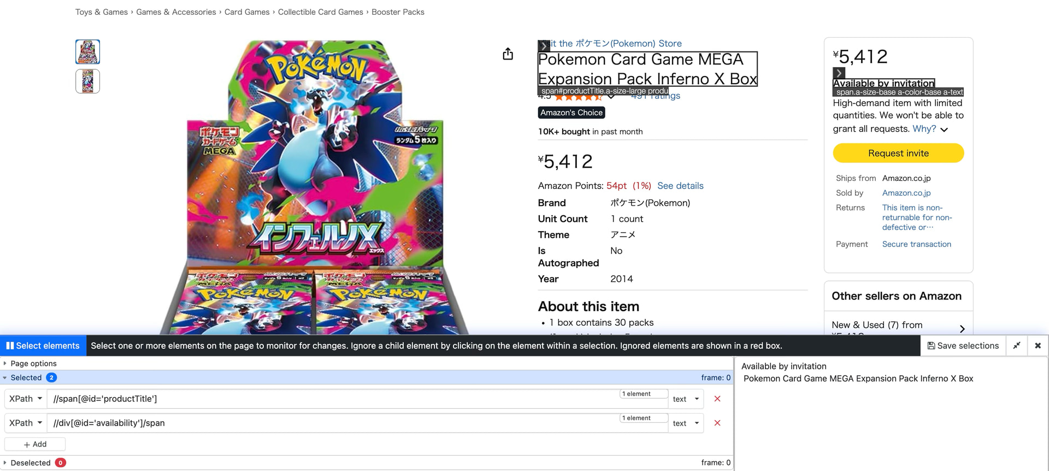Screen dimensions: 1049x471
Task: Select the second product thumbnail
Action: pyautogui.click(x=87, y=81)
